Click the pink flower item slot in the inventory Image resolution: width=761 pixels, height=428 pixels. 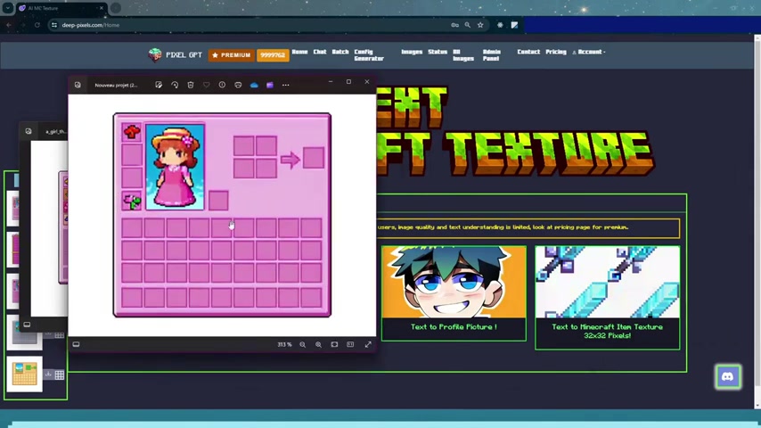click(x=132, y=201)
